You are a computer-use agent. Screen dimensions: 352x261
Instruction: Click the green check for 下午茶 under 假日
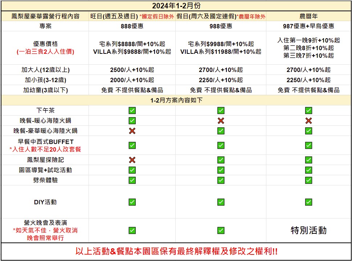click(221, 111)
